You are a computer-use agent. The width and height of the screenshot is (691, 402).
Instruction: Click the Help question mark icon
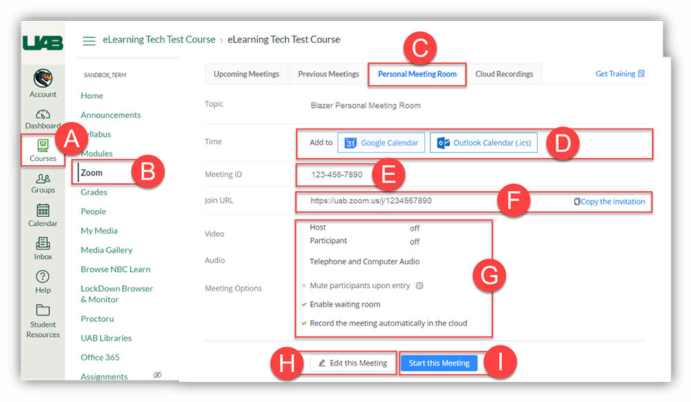point(43,276)
